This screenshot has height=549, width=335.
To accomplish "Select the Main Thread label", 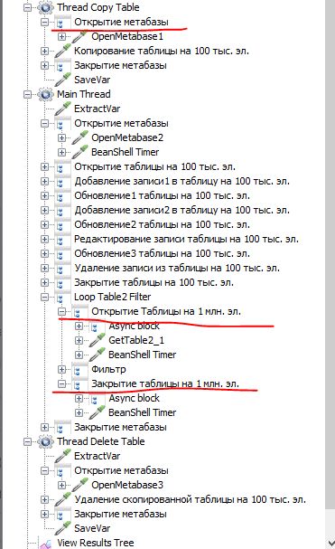I will [x=84, y=94].
